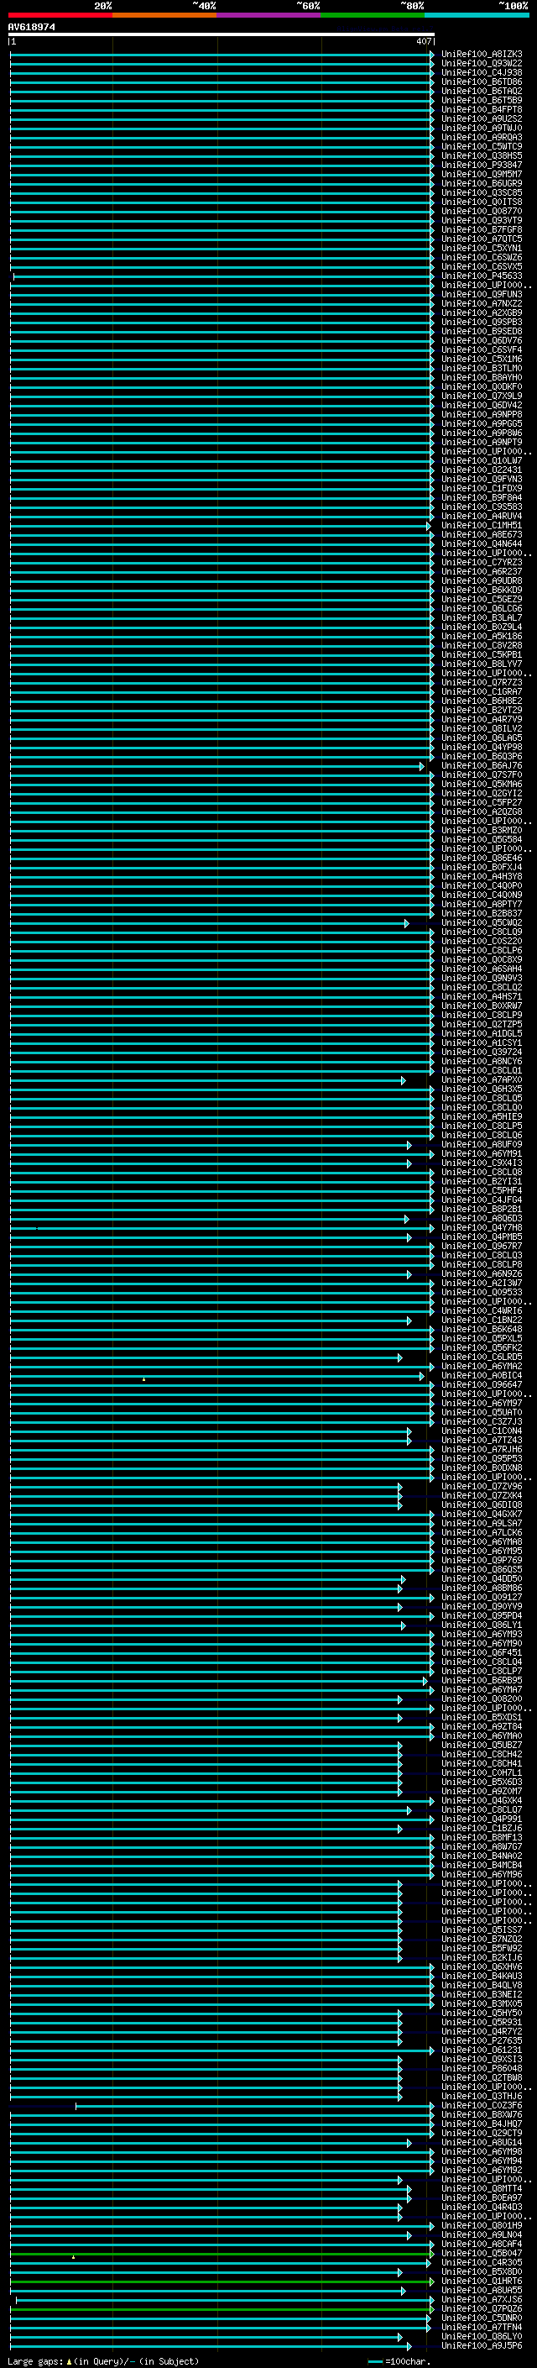
Task: Click the UniRef100_Q9FUN3 label
Action: 482,294
